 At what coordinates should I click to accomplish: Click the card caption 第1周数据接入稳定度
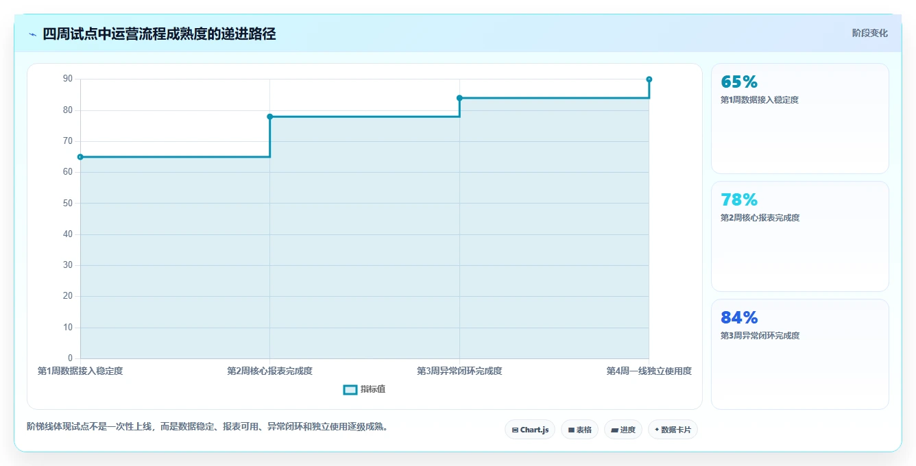tap(760, 100)
